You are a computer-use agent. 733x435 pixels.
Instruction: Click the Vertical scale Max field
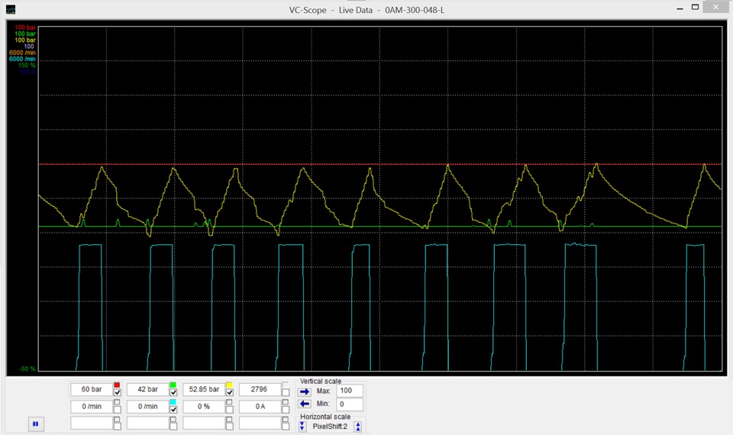pos(350,391)
